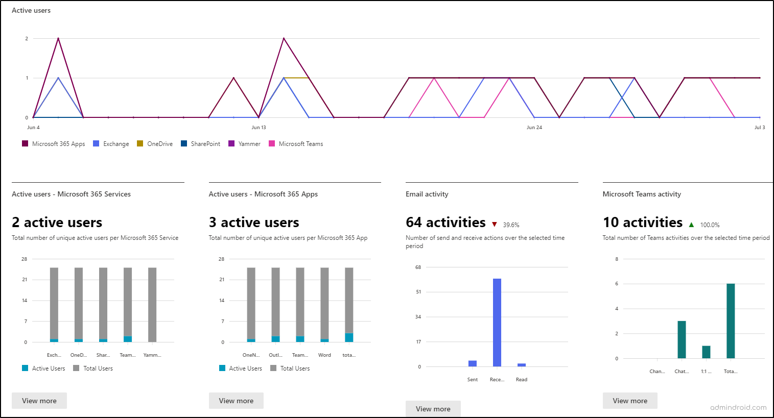The height and width of the screenshot is (418, 774).
Task: Open Email activity details via View more
Action: (x=433, y=409)
